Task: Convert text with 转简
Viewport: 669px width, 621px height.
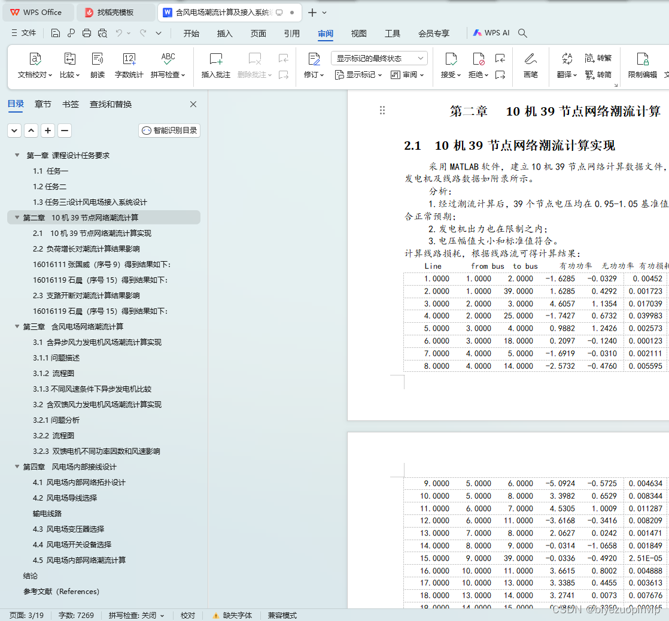Action: click(598, 75)
